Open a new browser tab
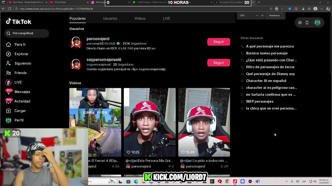Screen dimensions: 332x186 pos(259,2)
